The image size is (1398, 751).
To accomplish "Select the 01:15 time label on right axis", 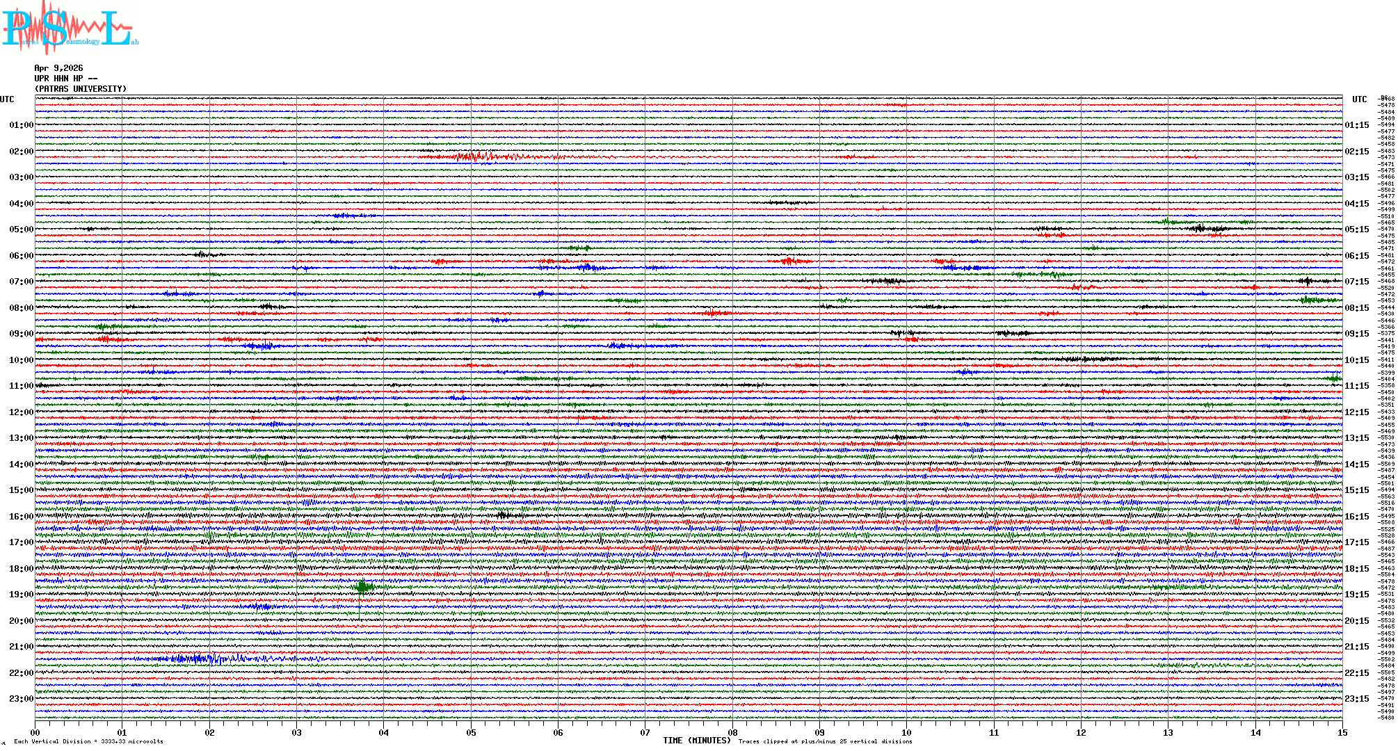I will pyautogui.click(x=1356, y=126).
